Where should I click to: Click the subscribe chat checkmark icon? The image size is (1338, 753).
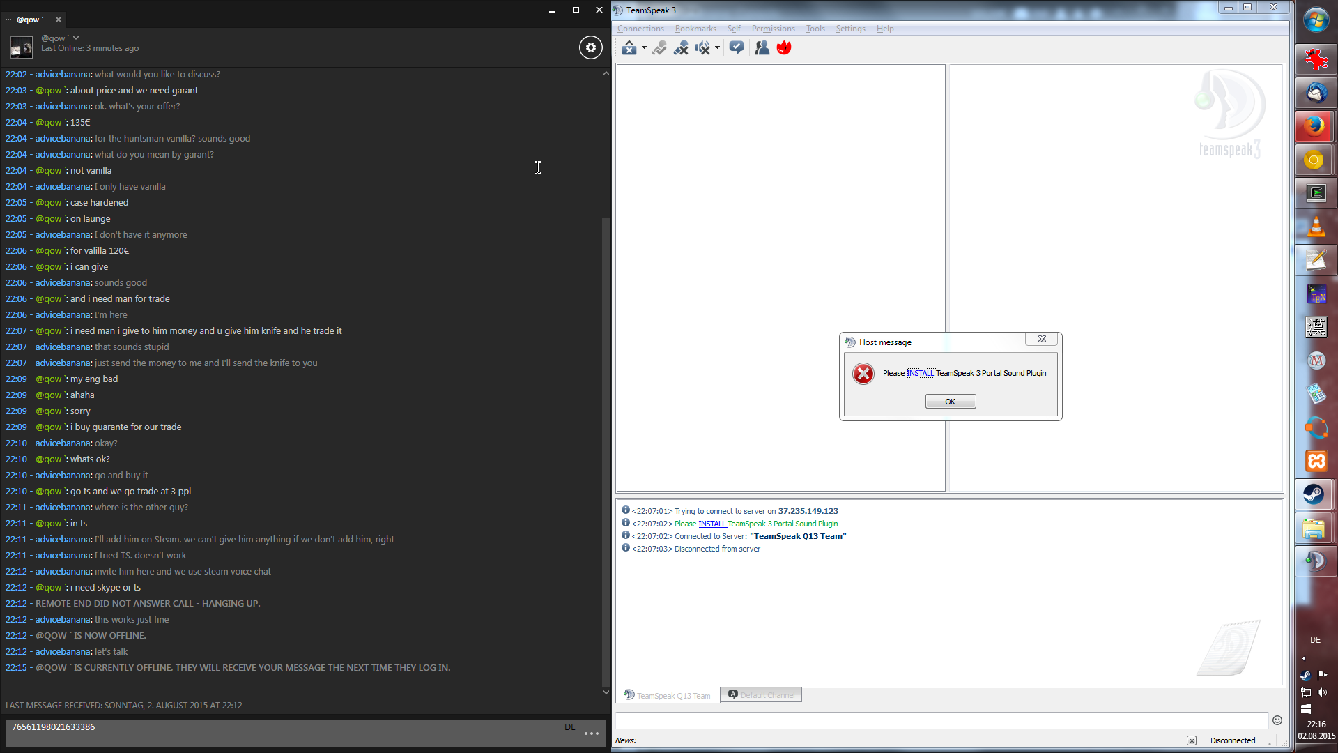[737, 47]
